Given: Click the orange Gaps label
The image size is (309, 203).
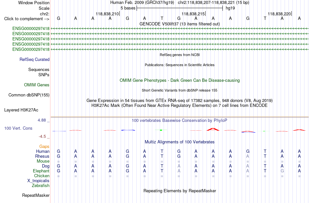Looking at the screenshot, I should coord(44,147).
